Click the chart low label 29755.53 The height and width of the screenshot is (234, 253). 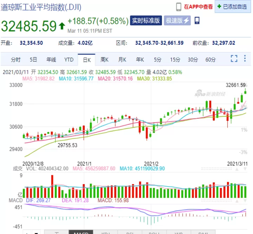point(67,145)
